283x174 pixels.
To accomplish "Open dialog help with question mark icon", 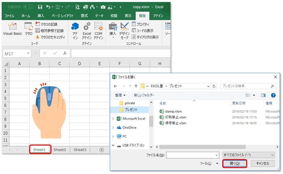I will pos(273,95).
